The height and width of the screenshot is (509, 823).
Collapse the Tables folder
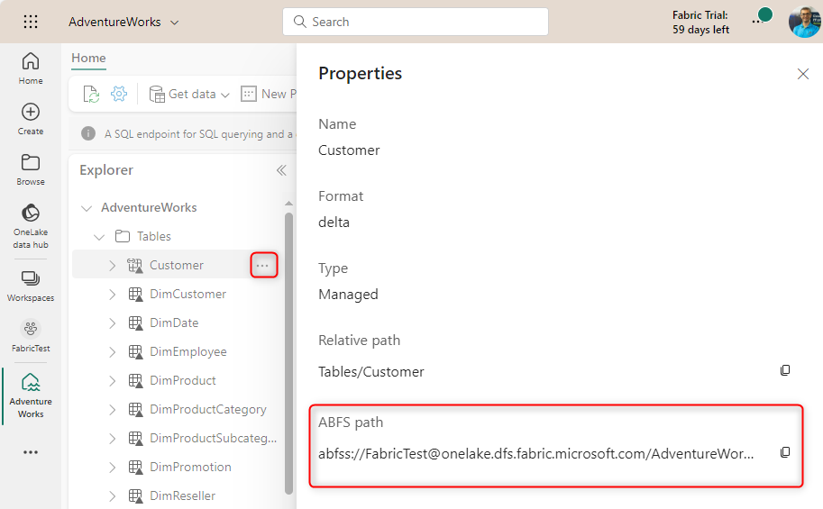click(x=99, y=237)
